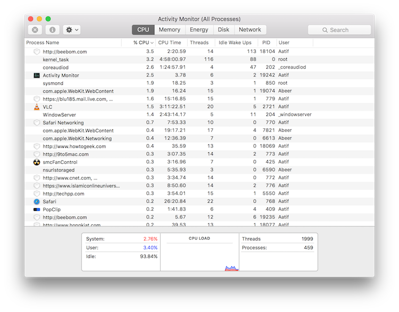Click the _windowserver user cell

point(295,114)
